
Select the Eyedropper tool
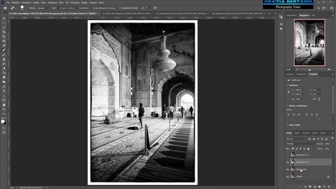tap(4, 46)
